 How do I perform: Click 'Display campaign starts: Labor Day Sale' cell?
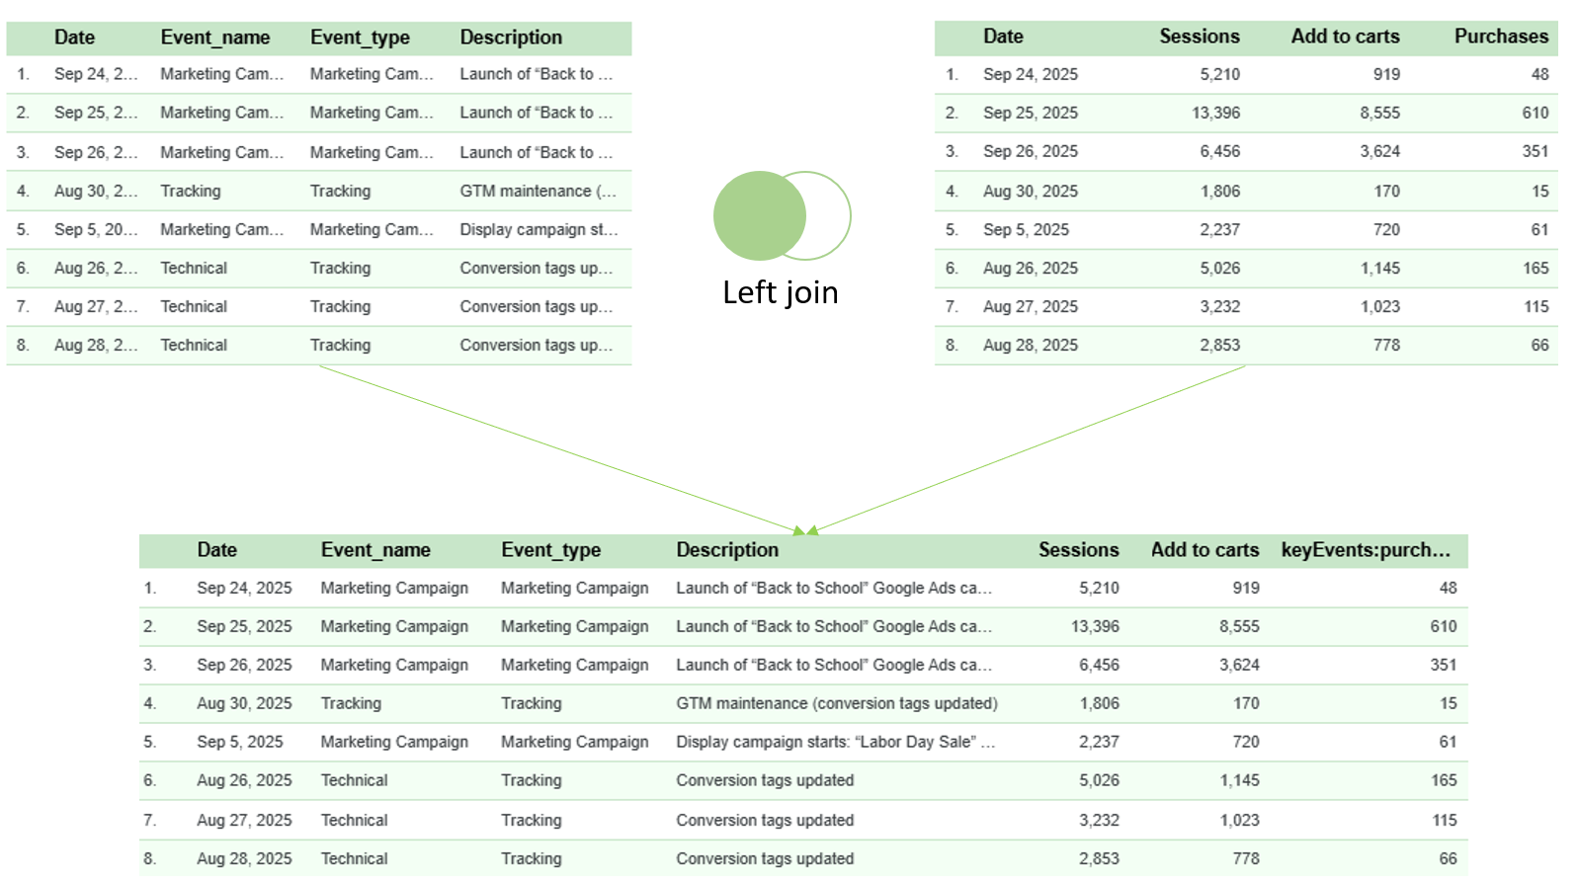835,742
